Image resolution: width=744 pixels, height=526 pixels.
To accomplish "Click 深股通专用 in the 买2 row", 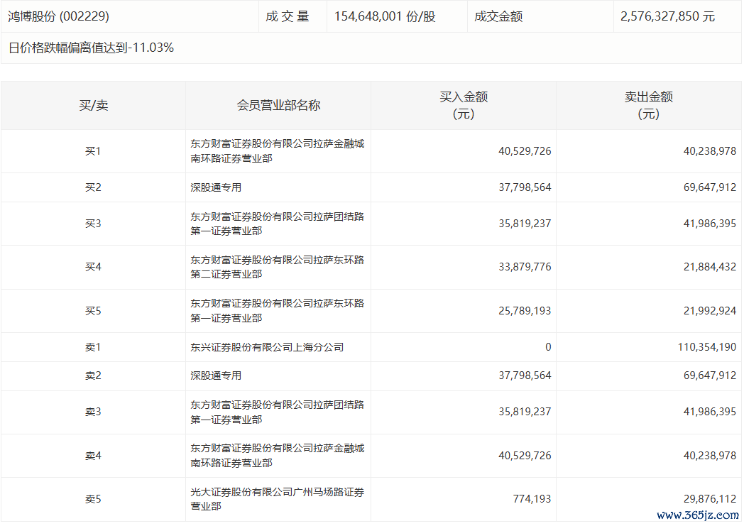I will click(x=216, y=187).
